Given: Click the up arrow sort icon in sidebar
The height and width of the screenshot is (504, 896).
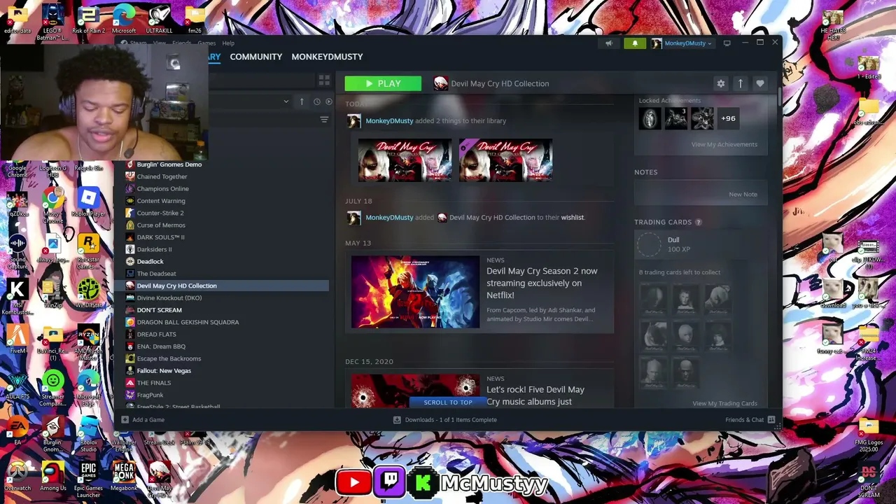Looking at the screenshot, I should tap(302, 102).
